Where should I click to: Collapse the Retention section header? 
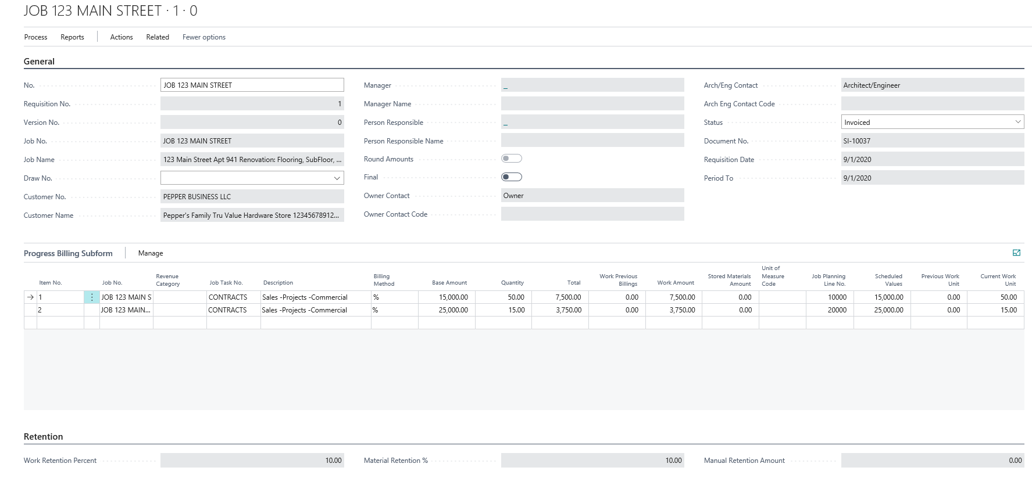44,437
